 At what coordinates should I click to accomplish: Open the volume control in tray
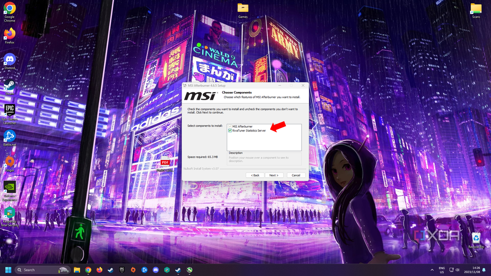click(457, 270)
